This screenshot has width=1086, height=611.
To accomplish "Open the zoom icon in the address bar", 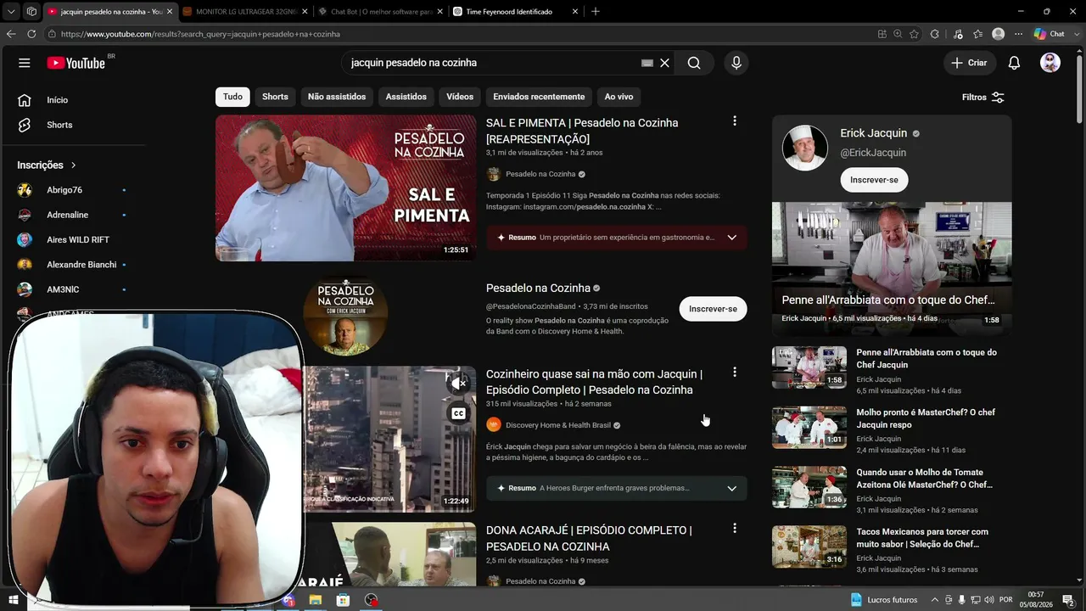I will [898, 34].
